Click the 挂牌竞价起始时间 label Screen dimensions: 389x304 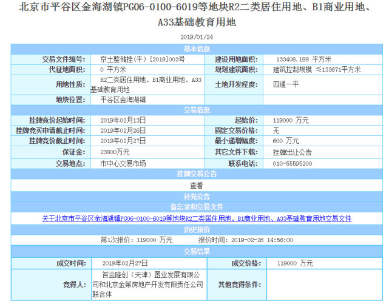57,120
